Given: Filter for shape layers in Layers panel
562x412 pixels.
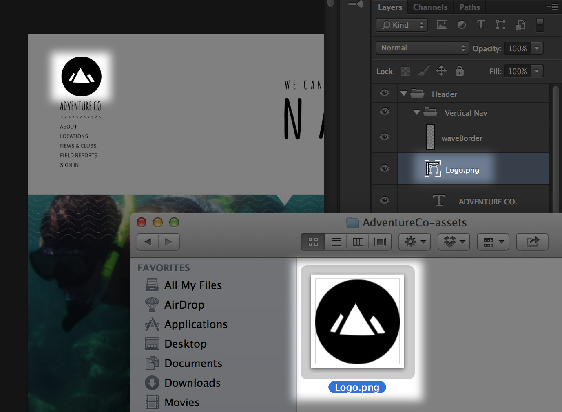Looking at the screenshot, I should [500, 25].
